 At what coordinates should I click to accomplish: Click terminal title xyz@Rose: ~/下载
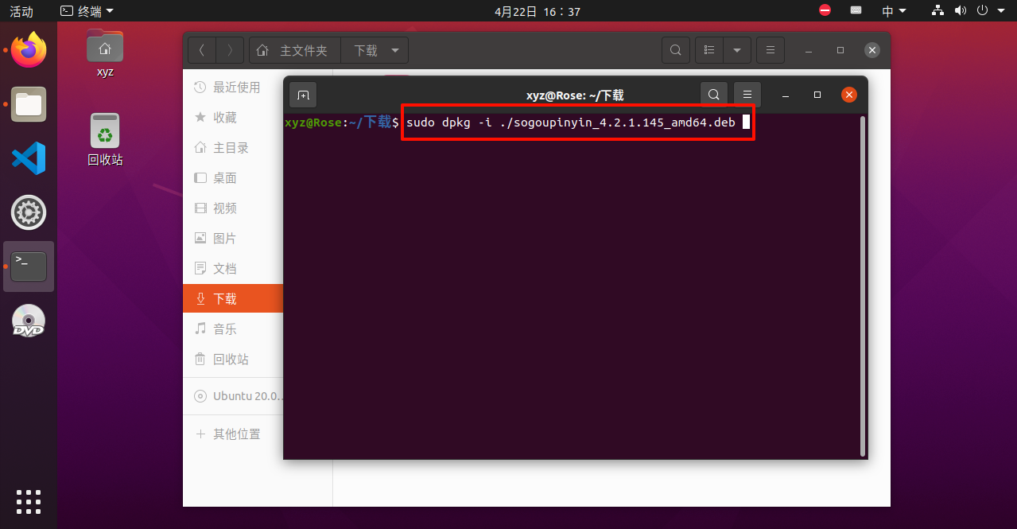pos(575,95)
